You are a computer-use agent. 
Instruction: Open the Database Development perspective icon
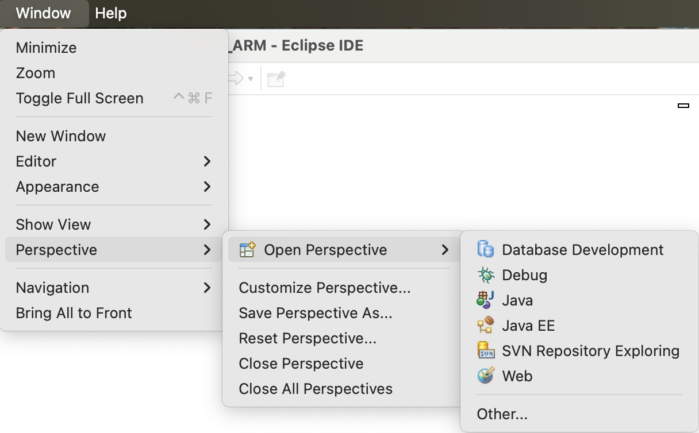click(x=486, y=250)
